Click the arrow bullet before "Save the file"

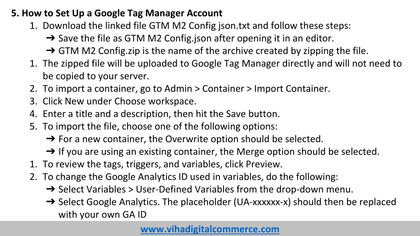pyautogui.click(x=50, y=38)
